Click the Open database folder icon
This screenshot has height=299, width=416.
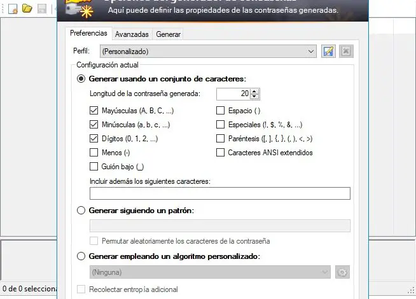pyautogui.click(x=27, y=9)
